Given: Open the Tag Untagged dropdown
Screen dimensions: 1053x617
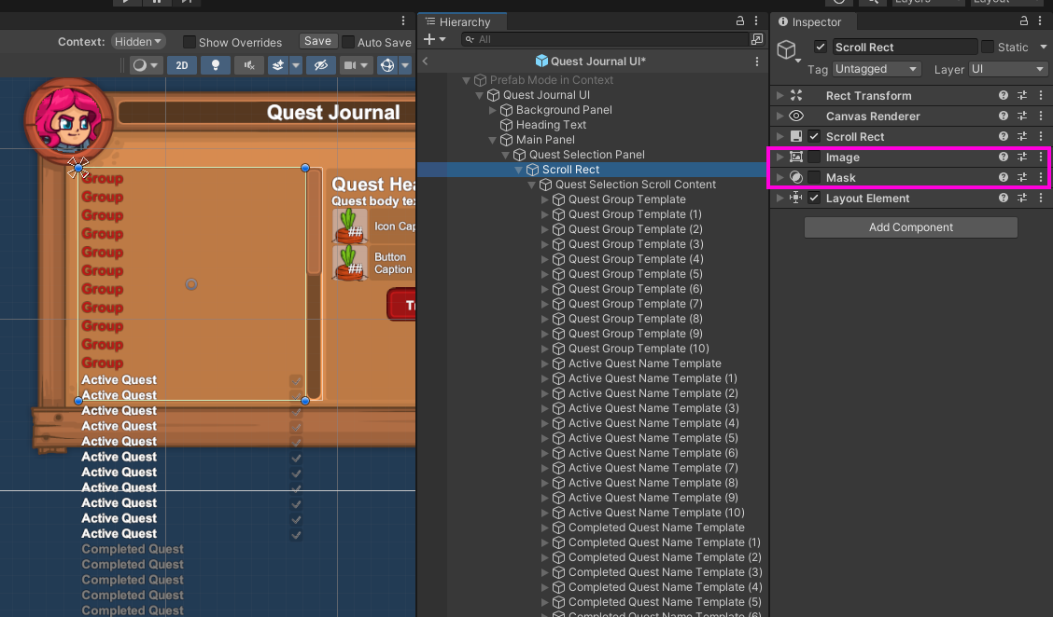Looking at the screenshot, I should pyautogui.click(x=877, y=69).
